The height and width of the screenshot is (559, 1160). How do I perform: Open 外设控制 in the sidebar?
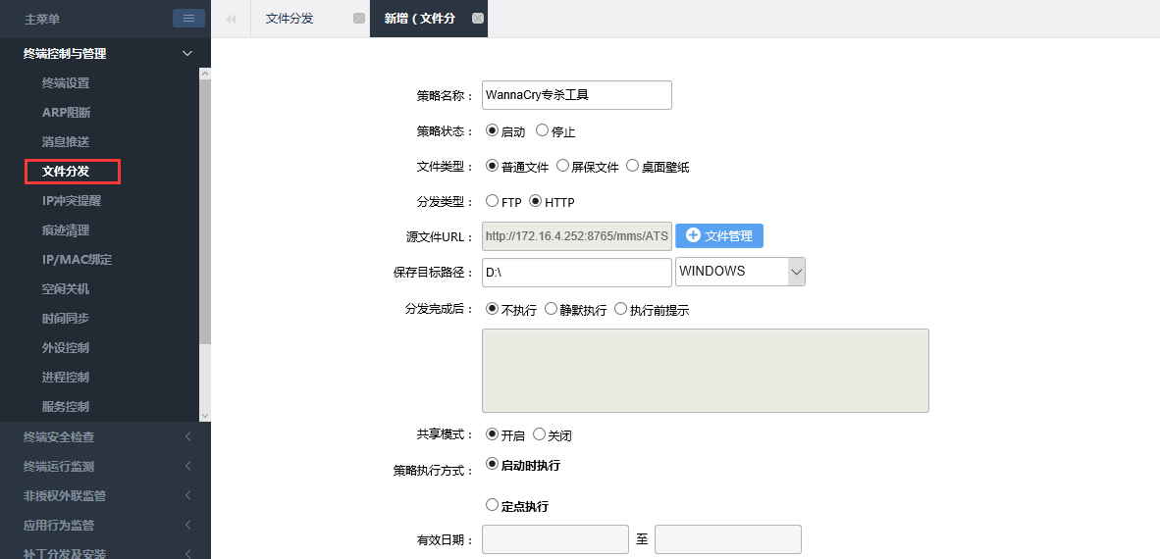66,348
